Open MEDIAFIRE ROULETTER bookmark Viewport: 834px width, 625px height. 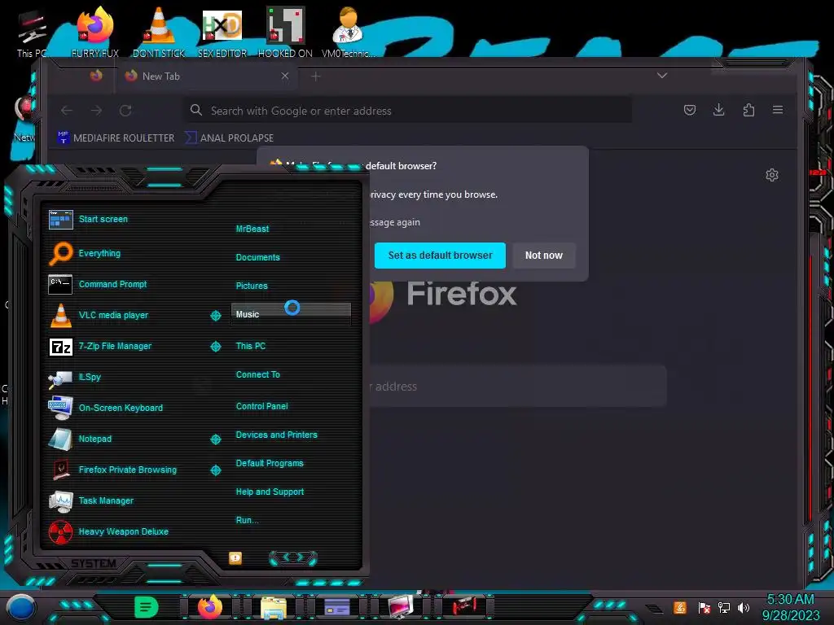pos(116,138)
